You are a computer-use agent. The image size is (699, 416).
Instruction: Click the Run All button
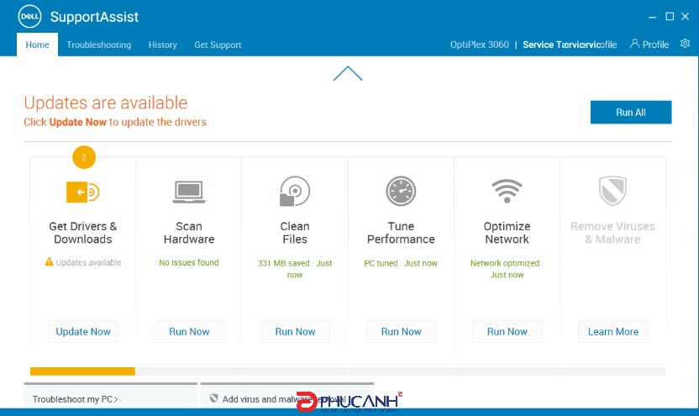631,113
